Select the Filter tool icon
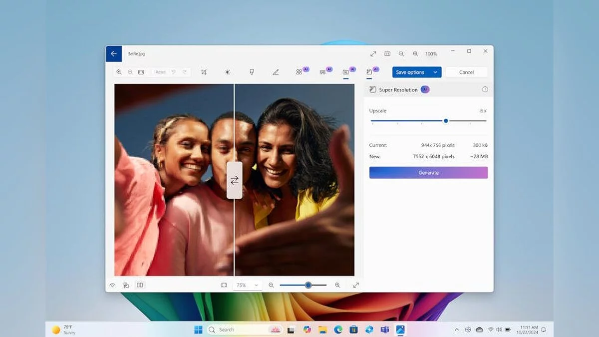599x337 pixels. 252,72
